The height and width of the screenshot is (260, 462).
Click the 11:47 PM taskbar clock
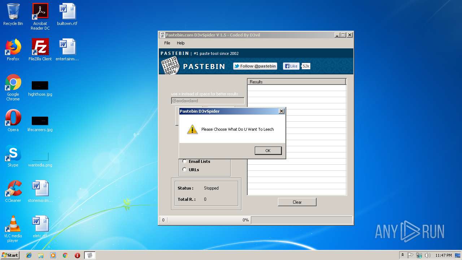coord(444,255)
